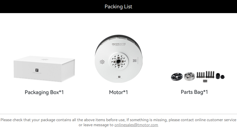Click the MN1315 KV100 text on motor
237x131 pixels.
coord(119,44)
